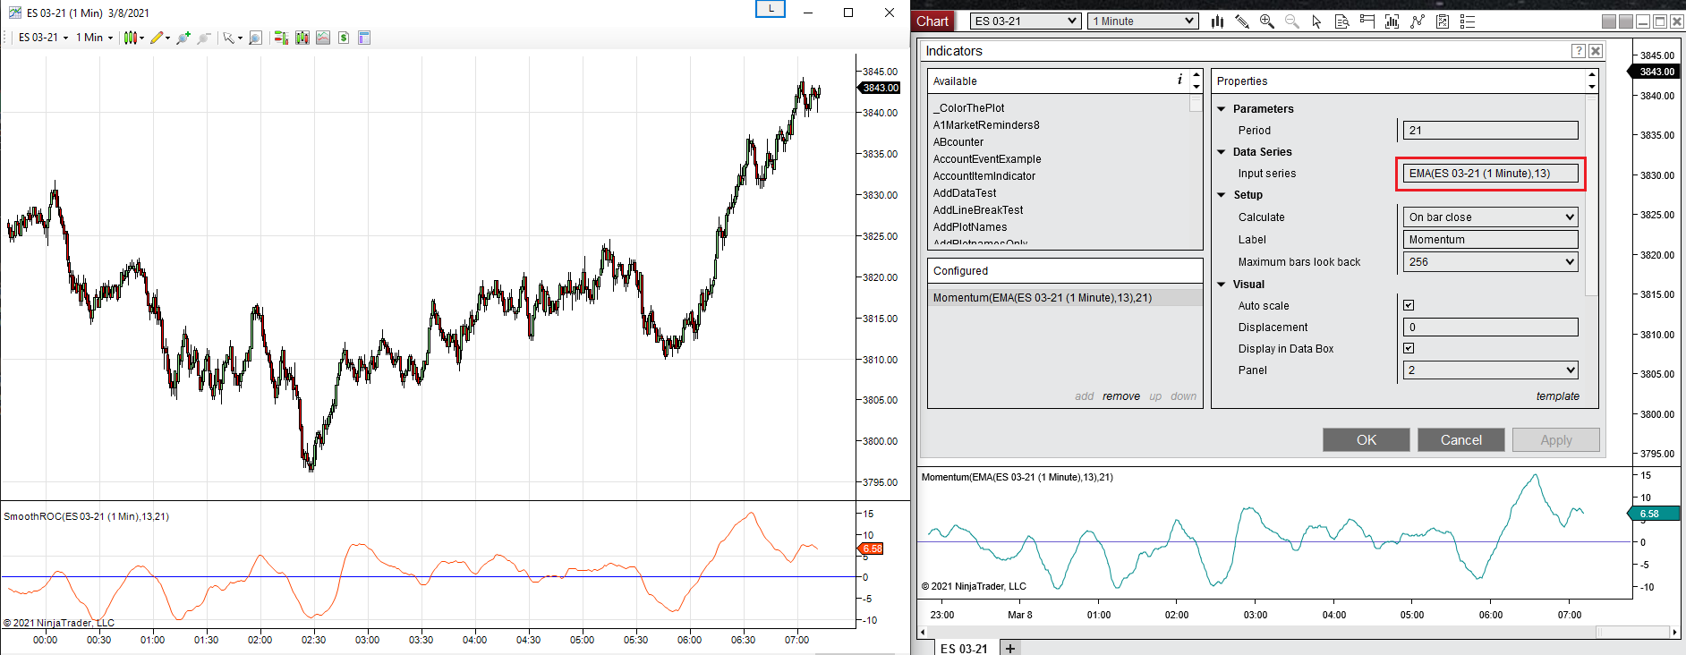Click the Input series field

point(1490,173)
